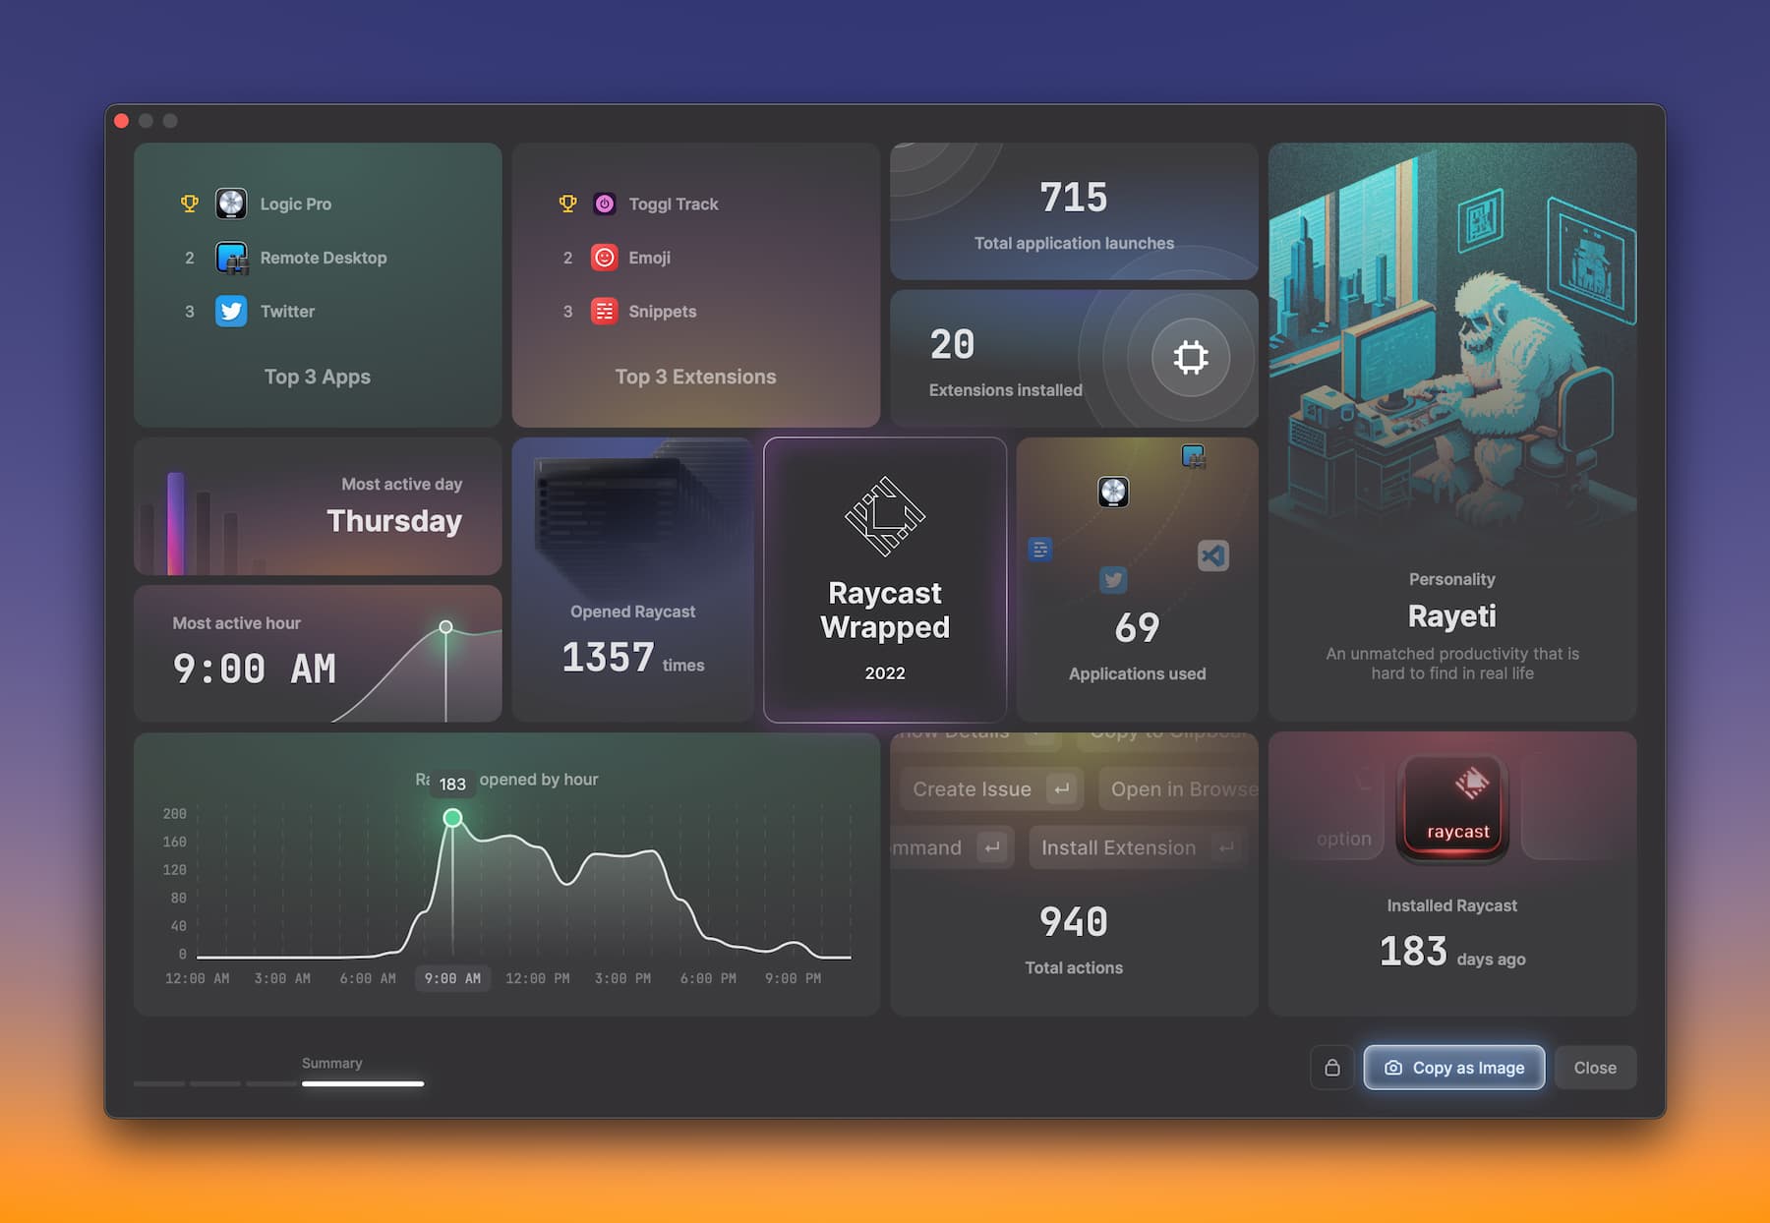Click the 940 Total actions number
This screenshot has width=1770, height=1223.
1074,922
